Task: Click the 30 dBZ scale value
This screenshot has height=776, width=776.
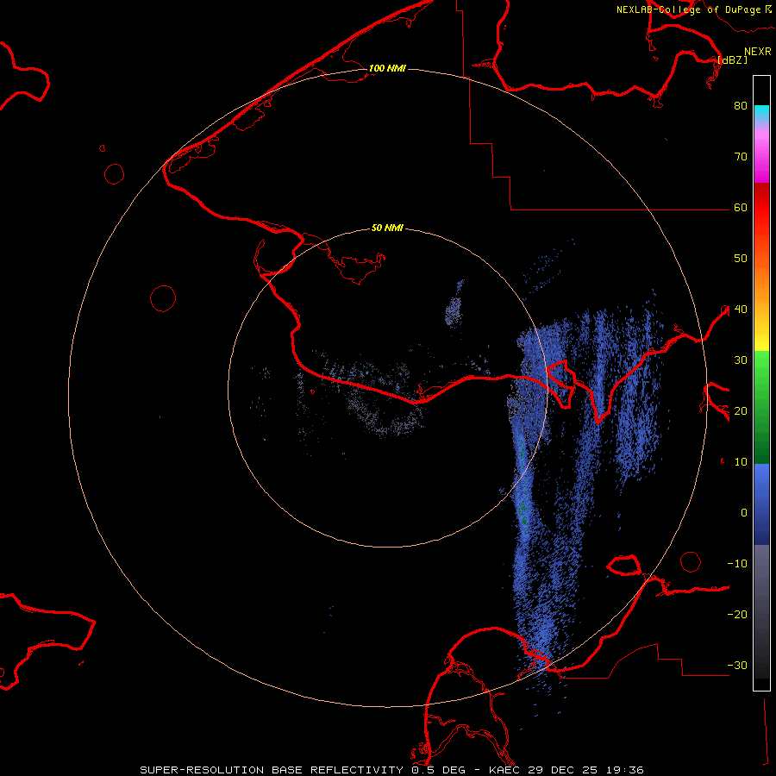Action: (x=741, y=360)
